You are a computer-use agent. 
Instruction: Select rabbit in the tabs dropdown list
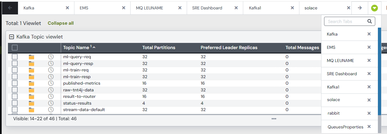(x=333, y=113)
